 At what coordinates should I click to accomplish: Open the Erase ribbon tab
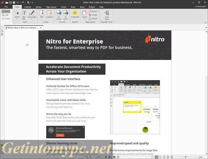82,7
